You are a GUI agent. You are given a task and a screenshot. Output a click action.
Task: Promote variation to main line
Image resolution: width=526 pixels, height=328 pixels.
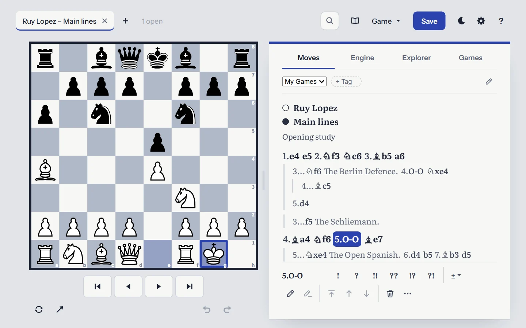click(331, 294)
